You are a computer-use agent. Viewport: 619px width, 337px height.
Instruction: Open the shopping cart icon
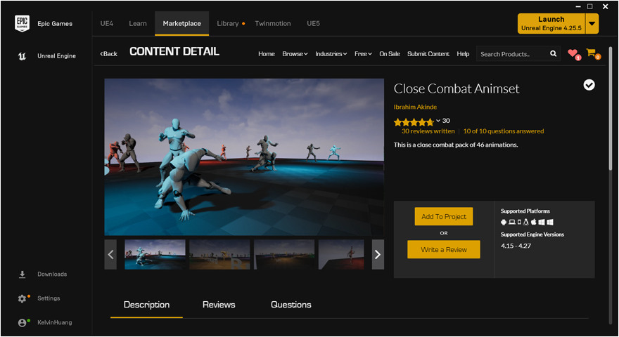[592, 53]
